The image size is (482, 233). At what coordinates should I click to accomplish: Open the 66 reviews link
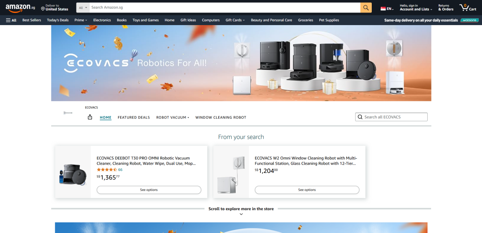tap(120, 170)
